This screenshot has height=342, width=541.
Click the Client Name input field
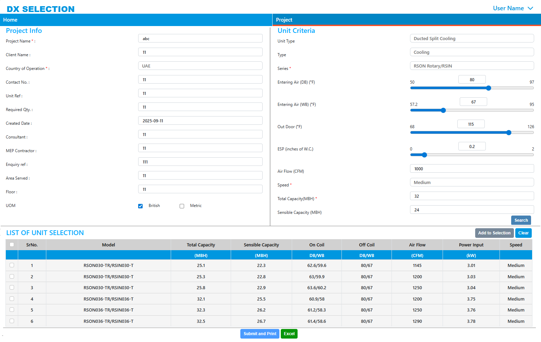200,52
